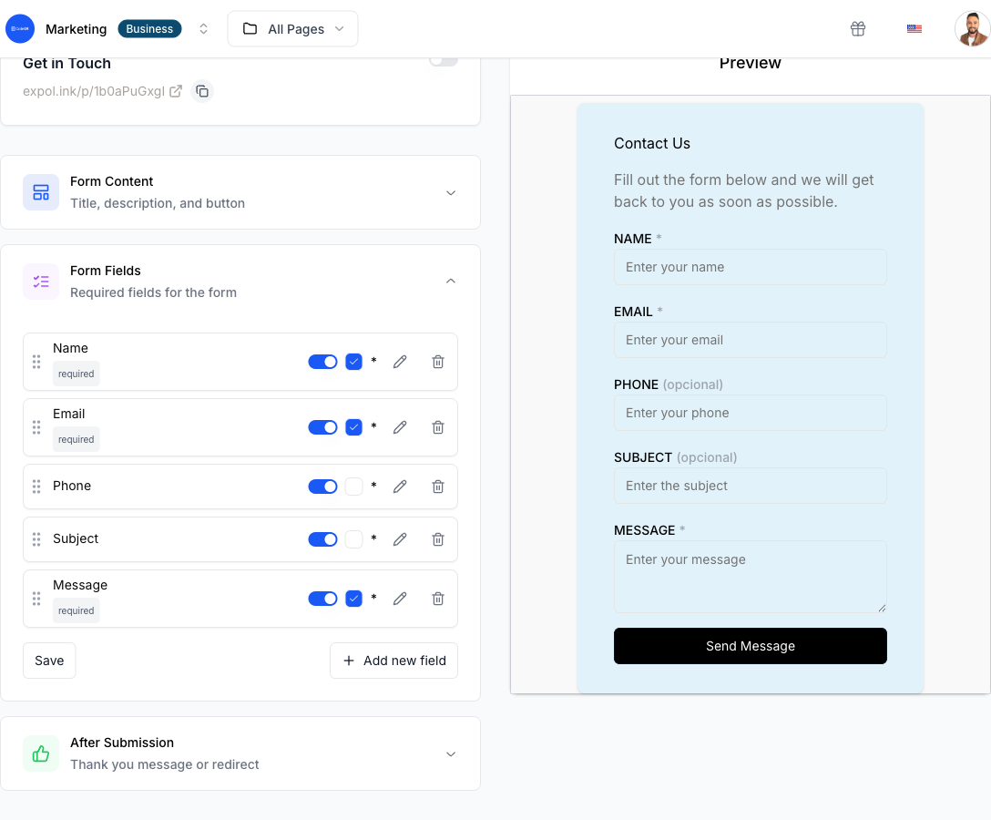Delete the Email field
991x820 pixels.
coord(438,427)
